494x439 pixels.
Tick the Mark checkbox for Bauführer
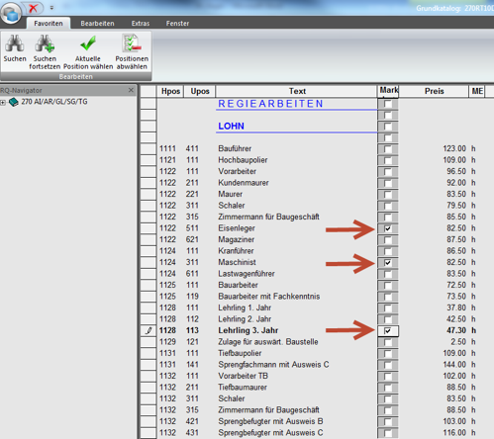coord(388,149)
